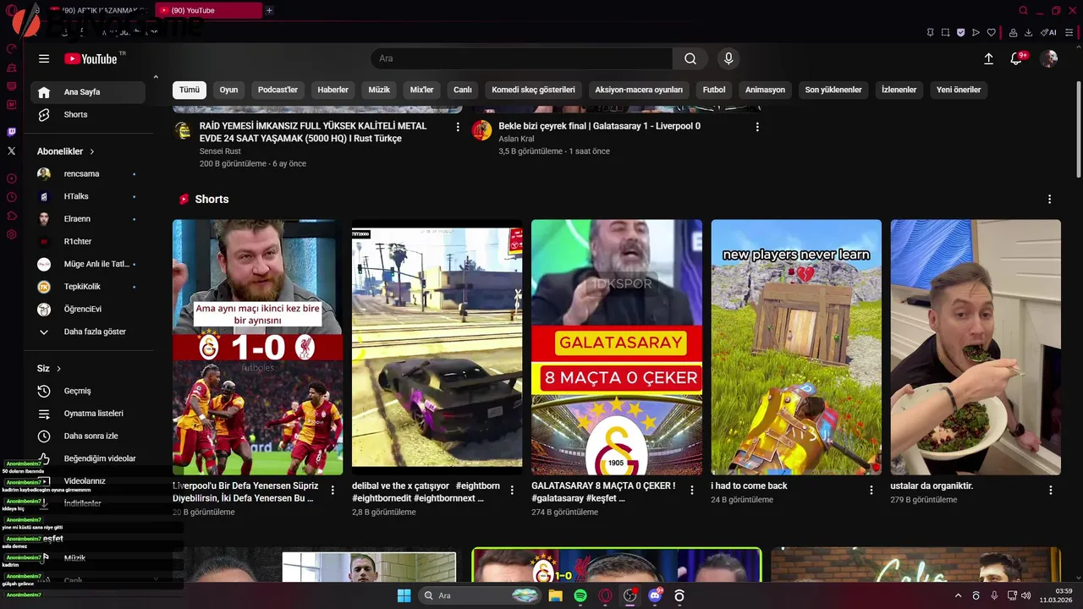
Task: Switch to the (90) YouTube browser tab
Action: [210, 11]
